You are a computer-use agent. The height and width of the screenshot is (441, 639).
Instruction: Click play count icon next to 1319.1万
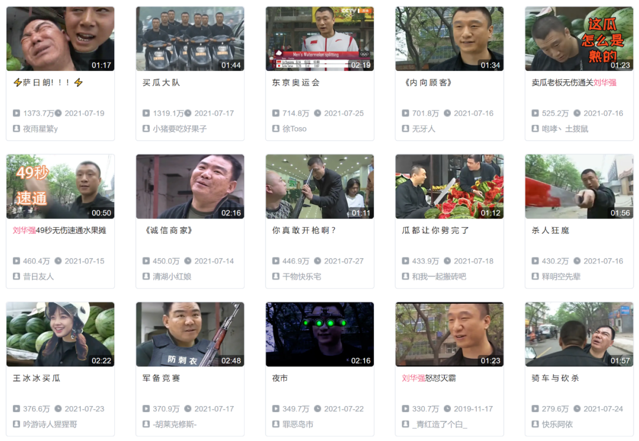coord(146,113)
